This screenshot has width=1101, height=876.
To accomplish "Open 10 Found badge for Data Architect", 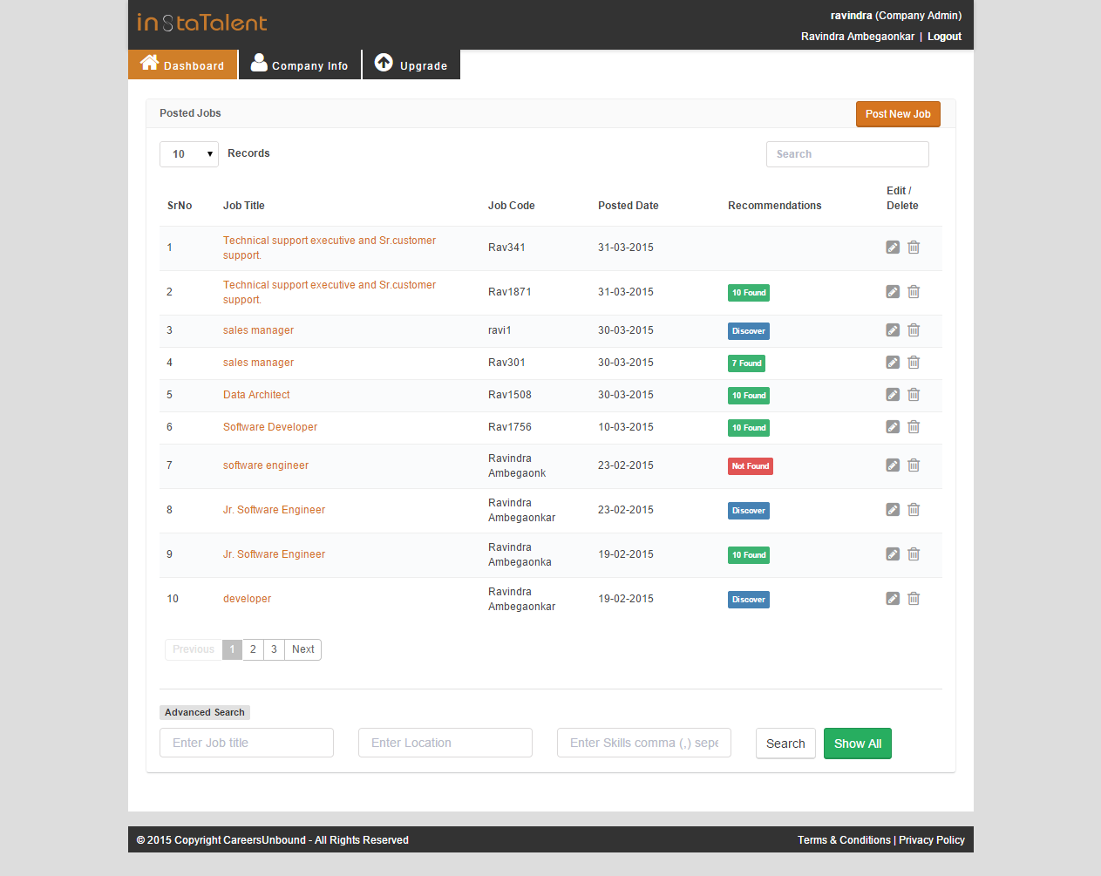I will click(x=749, y=396).
